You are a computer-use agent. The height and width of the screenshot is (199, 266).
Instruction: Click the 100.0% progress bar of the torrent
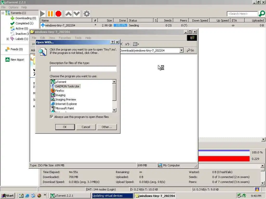[120, 25]
